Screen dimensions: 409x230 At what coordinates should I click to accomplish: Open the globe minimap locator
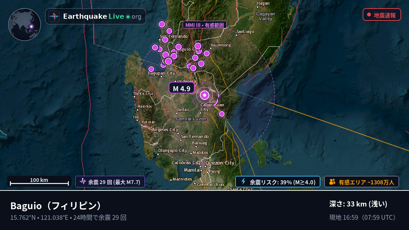point(25,25)
